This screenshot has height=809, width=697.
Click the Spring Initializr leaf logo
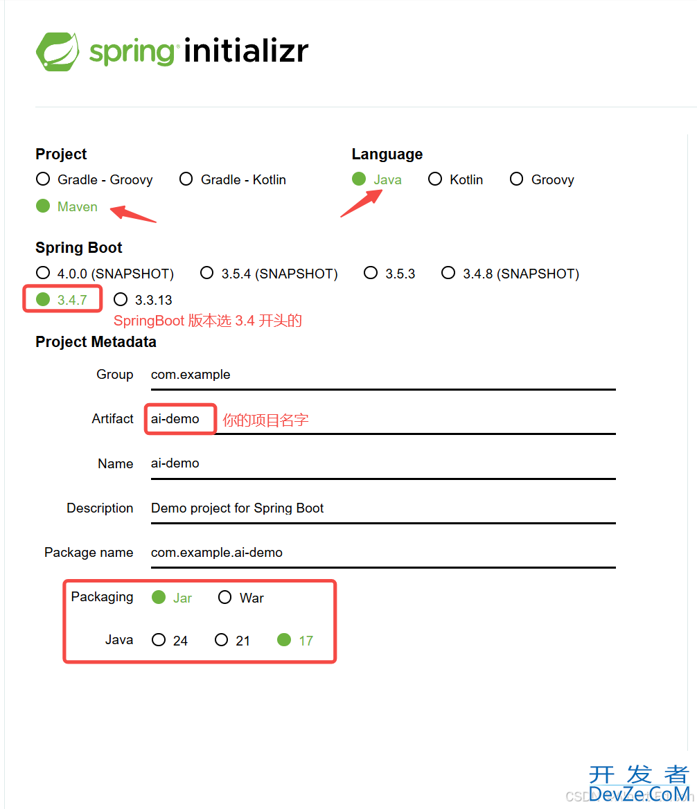tap(58, 51)
